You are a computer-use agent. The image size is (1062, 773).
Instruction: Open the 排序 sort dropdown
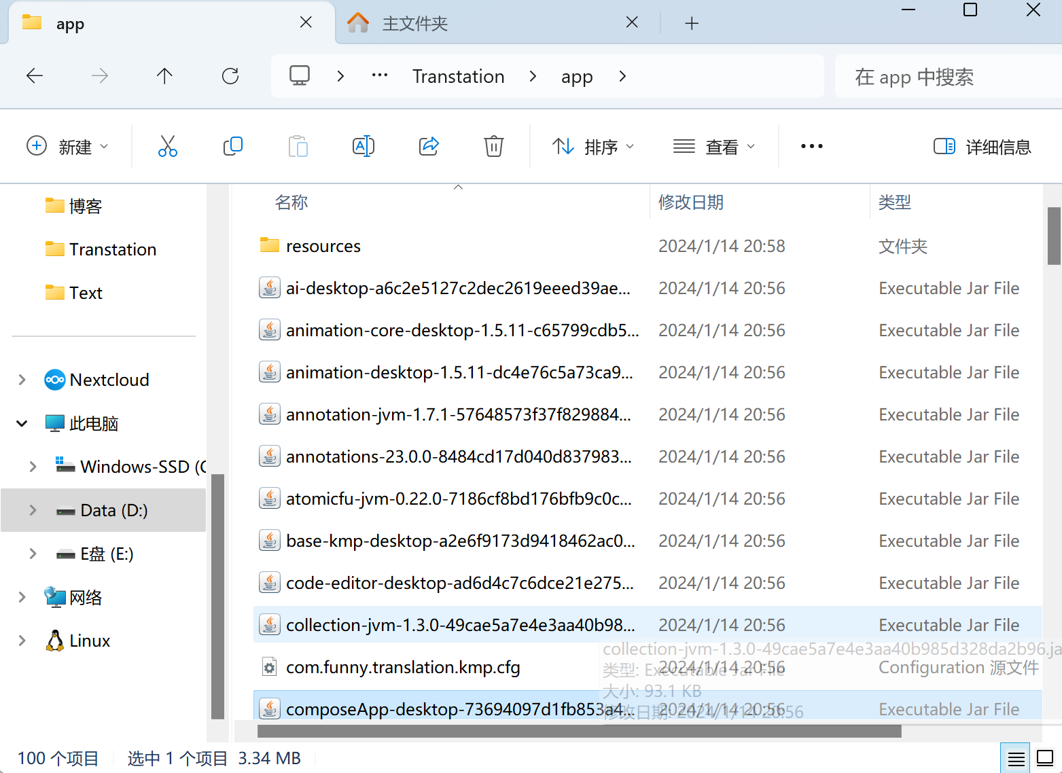[593, 146]
